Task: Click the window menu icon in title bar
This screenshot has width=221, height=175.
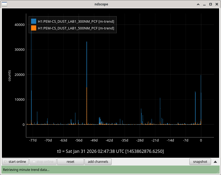Action: coord(5,4)
